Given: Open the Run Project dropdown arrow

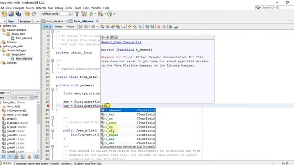Looking at the screenshot, I should pos(96,14).
